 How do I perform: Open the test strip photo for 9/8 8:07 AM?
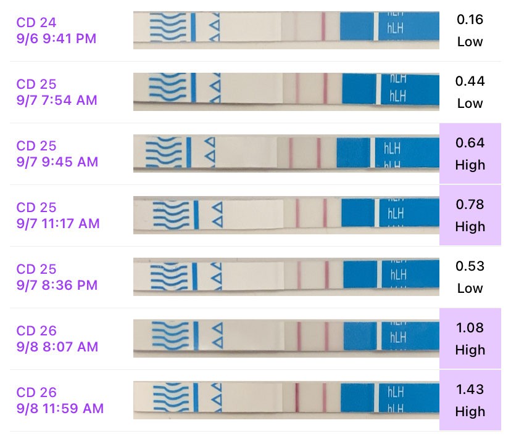[x=286, y=338]
